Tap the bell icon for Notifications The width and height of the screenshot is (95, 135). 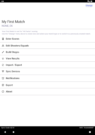(3, 78)
